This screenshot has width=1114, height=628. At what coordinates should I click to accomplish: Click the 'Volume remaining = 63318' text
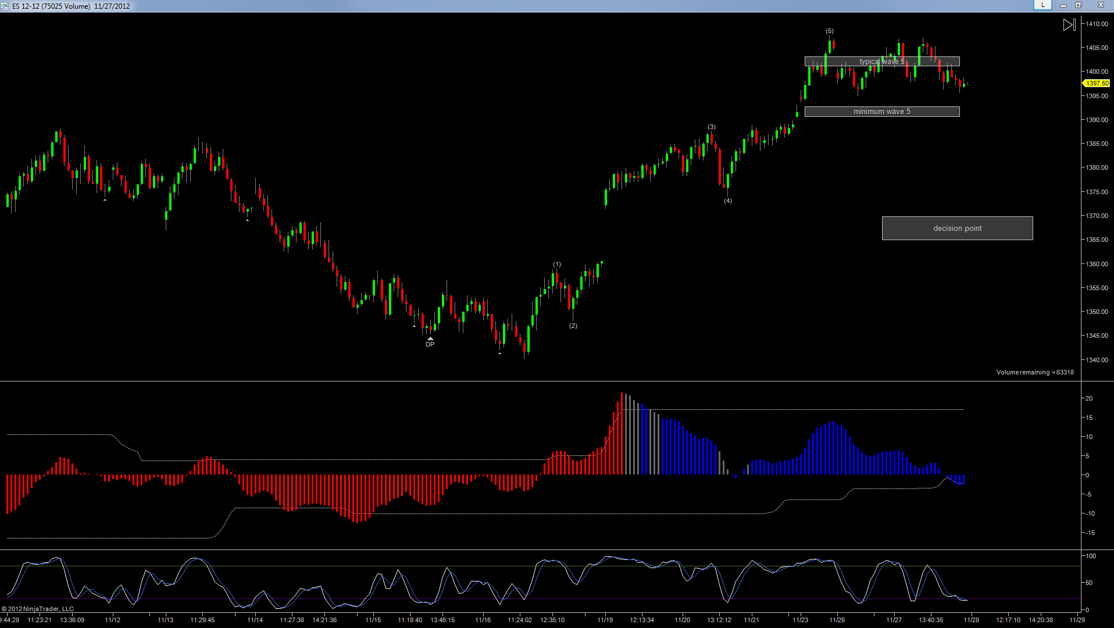pyautogui.click(x=1035, y=373)
